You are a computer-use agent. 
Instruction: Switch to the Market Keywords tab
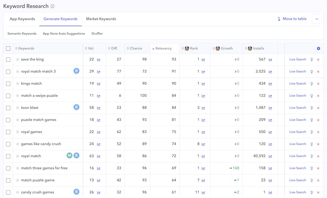101,19
